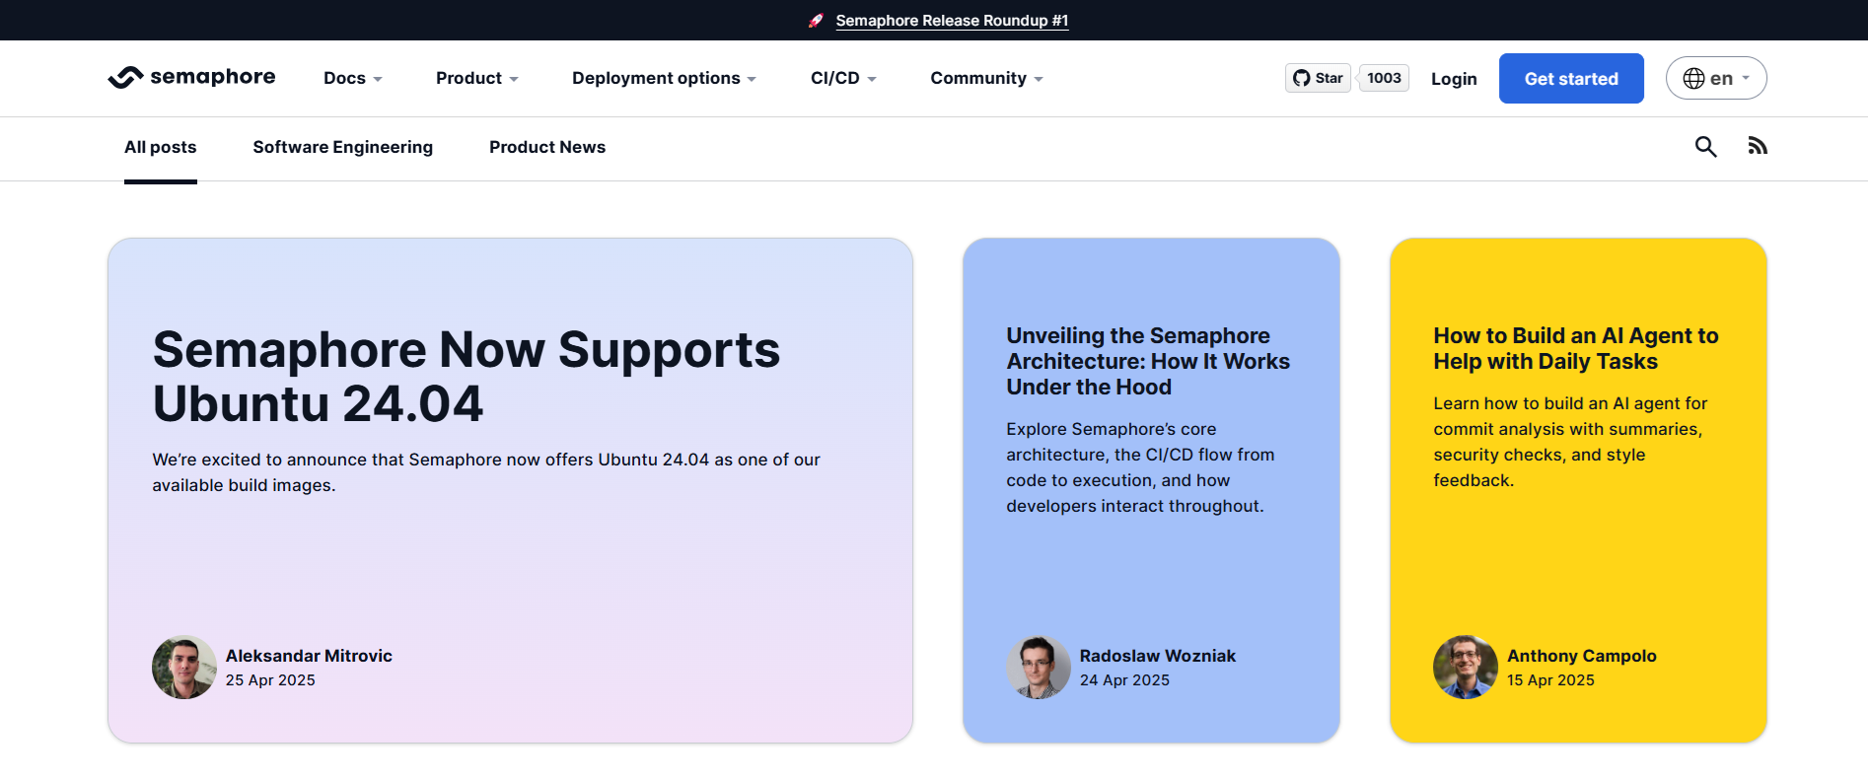Viewport: 1868px width, 781px height.
Task: Expand the CI/CD menu
Action: coord(843,78)
